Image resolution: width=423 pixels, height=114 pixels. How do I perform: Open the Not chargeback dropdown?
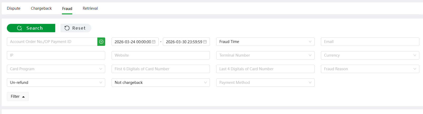160,83
